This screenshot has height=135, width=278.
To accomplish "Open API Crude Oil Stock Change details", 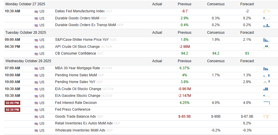I will tap(77, 47).
